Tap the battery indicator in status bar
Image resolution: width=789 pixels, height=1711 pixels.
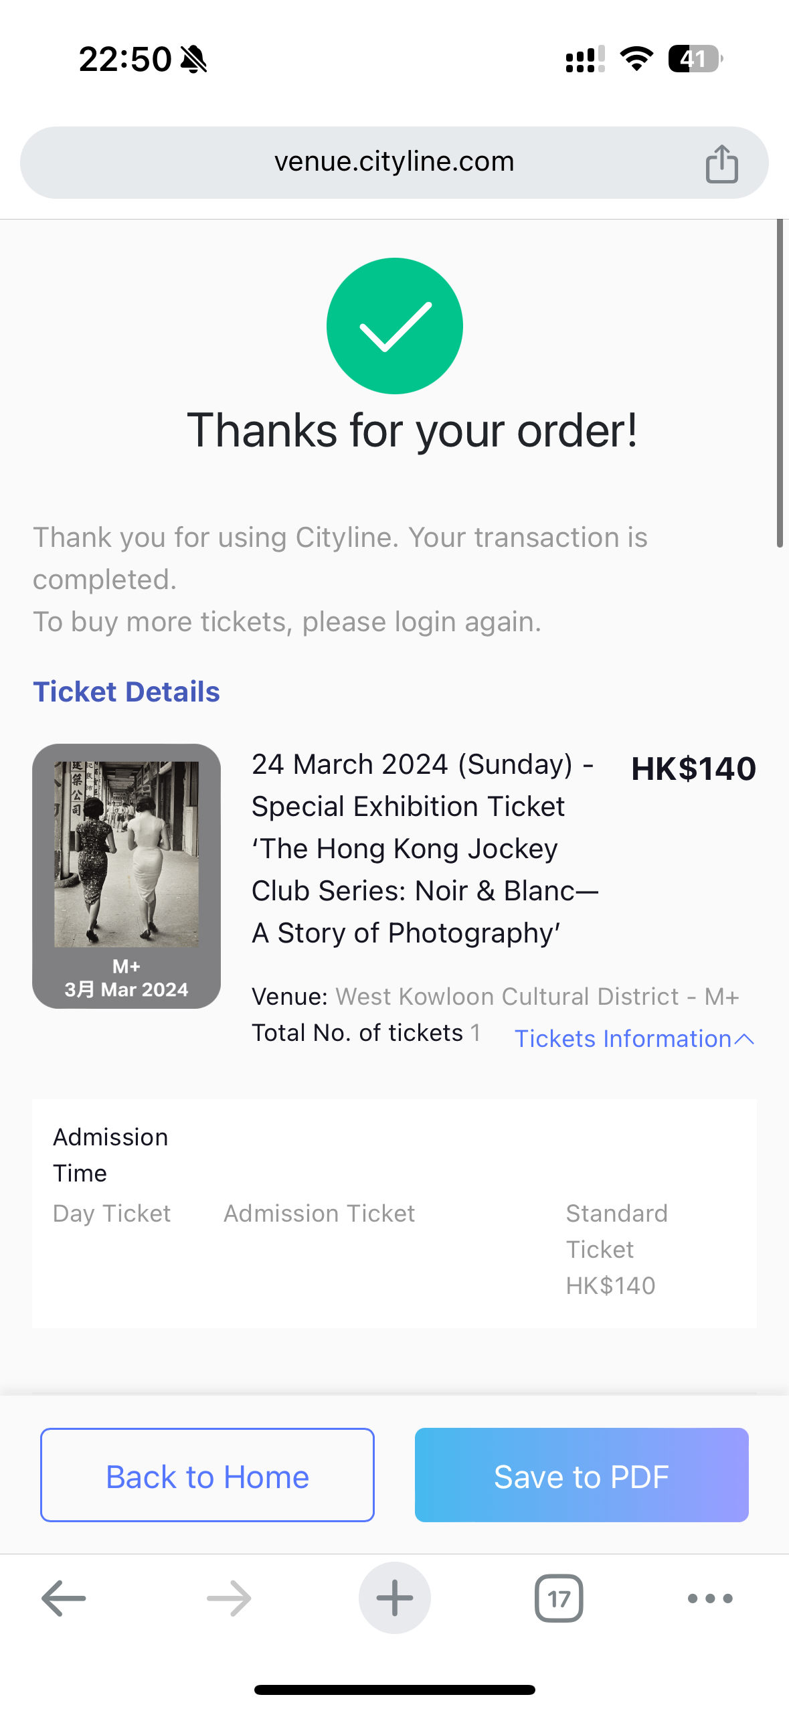click(x=695, y=59)
